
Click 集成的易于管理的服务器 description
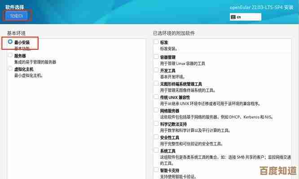coord(35,62)
